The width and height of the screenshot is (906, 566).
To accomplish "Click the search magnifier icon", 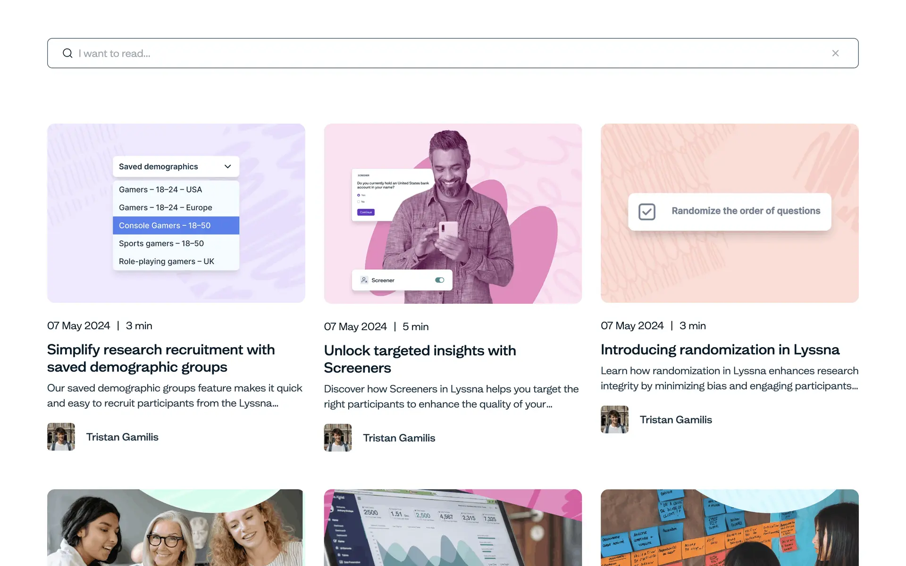I will 67,53.
